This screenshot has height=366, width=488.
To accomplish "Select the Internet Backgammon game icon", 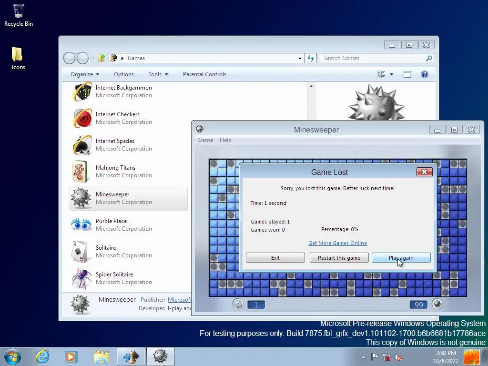I will [82, 91].
